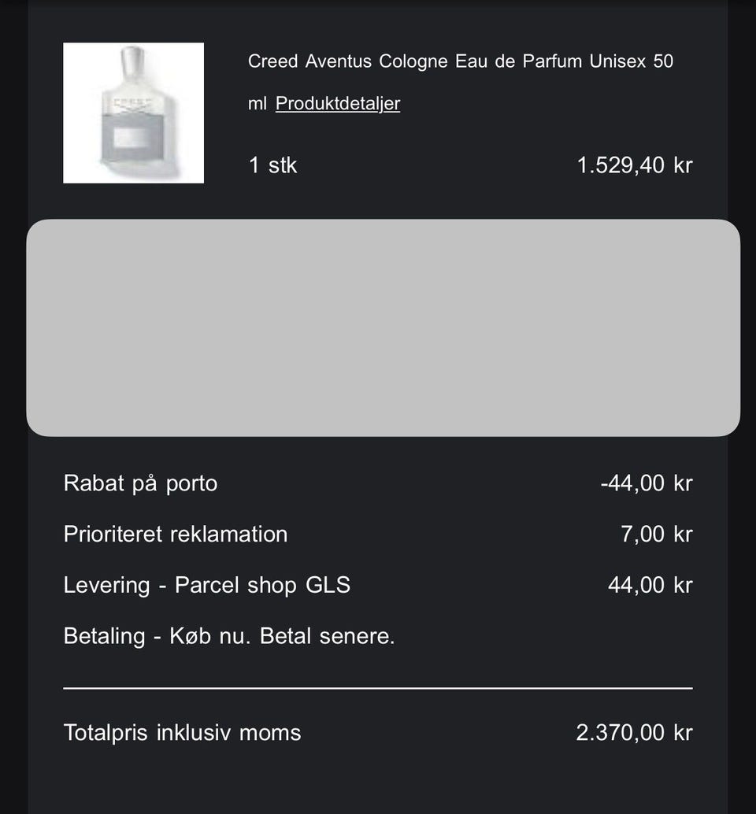Viewport: 756px width, 814px height.
Task: Select the 7,00 kr reklamation fee
Action: coord(656,534)
